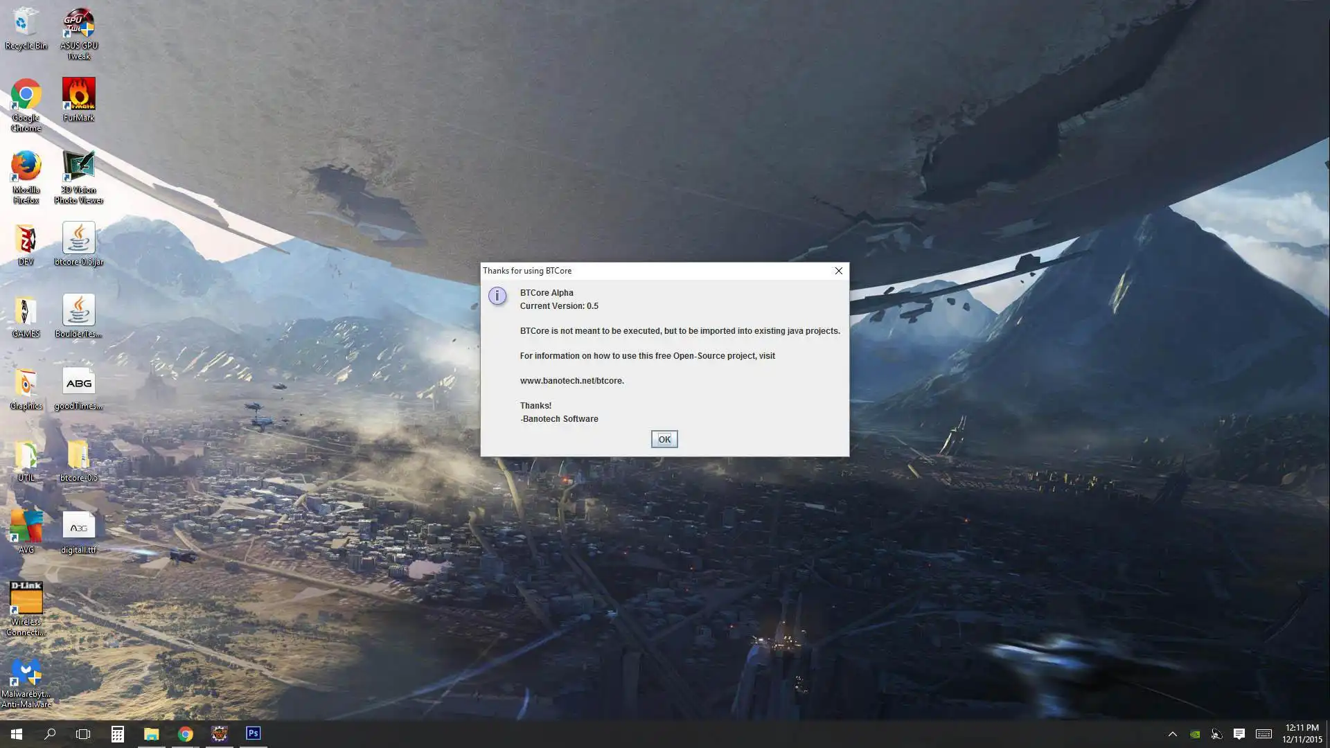Open Chrome browser from taskbar

coord(186,733)
